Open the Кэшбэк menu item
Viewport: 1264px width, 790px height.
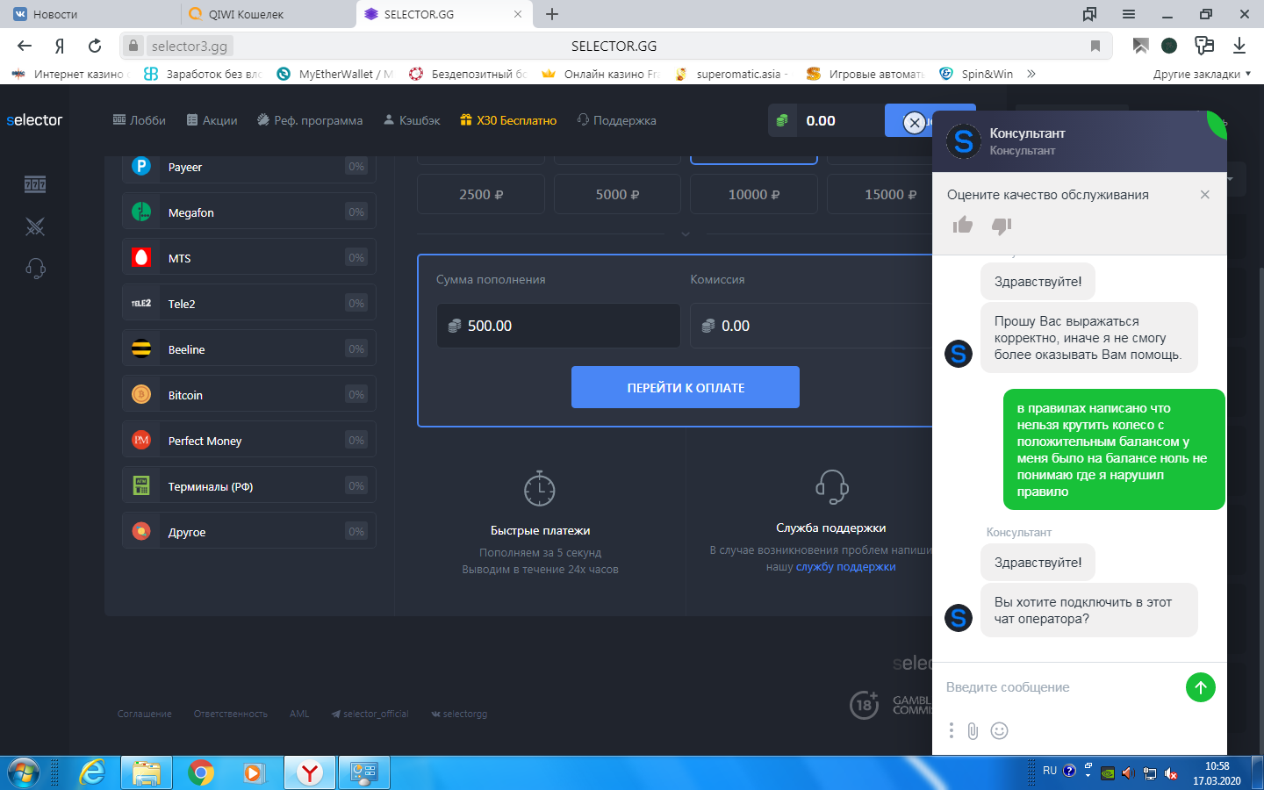coord(412,120)
